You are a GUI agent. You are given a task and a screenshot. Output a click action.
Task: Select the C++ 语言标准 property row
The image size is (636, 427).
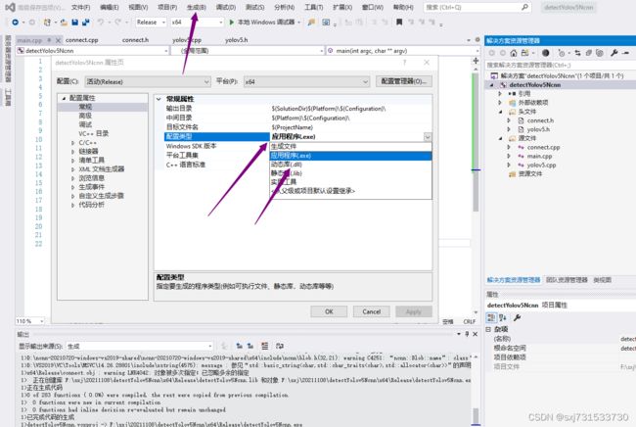pyautogui.click(x=298, y=165)
